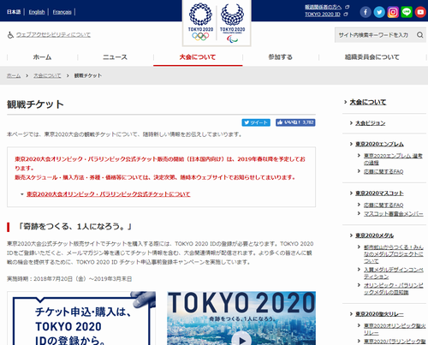Viewport: 428px width, 345px height.
Task: Open the 報道関係者の方へ link
Action: (x=323, y=7)
